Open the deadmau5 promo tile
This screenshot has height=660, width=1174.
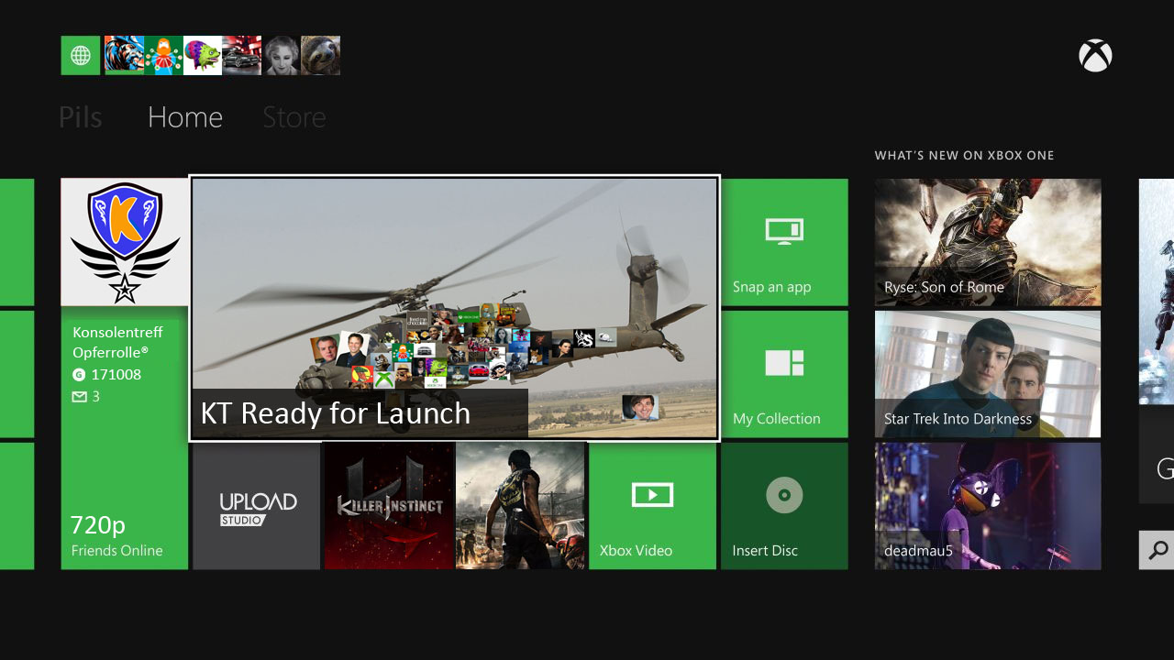988,506
